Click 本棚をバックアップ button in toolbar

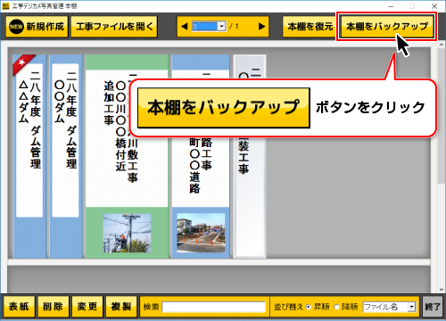387,27
